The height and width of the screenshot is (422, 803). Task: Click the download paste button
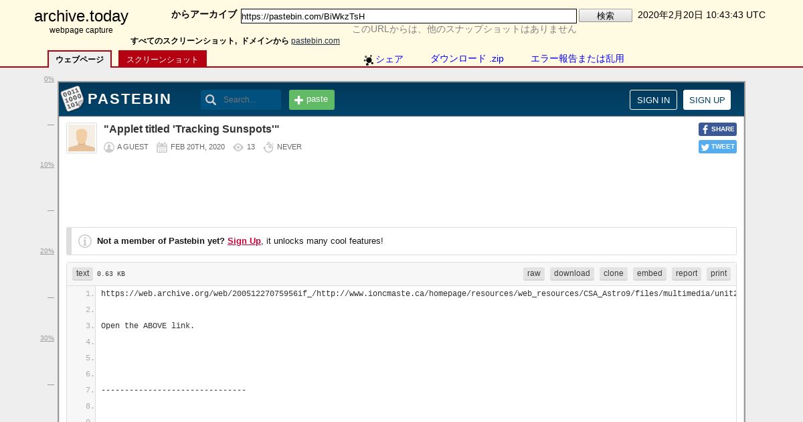[572, 273]
